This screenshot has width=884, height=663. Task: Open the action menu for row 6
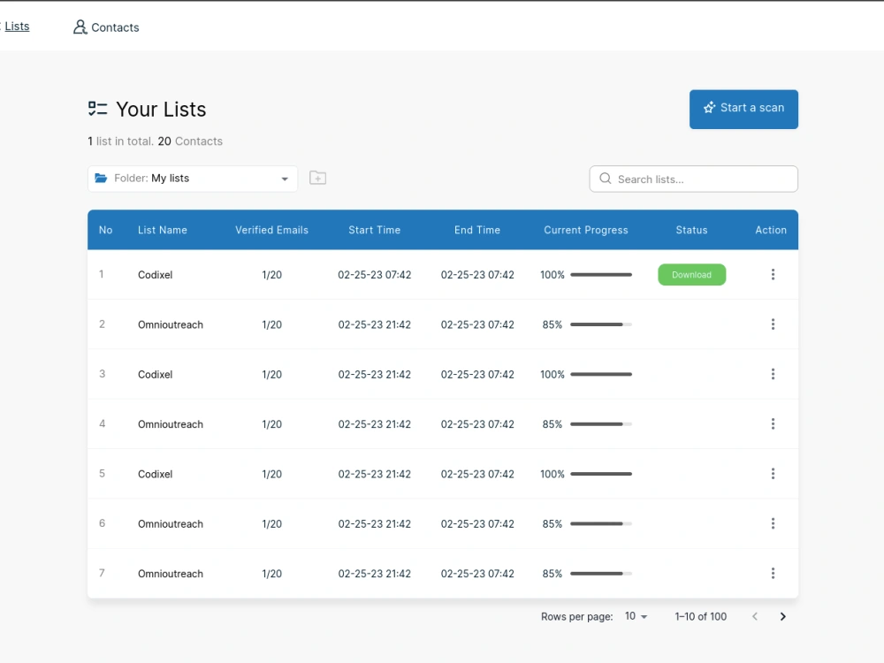(773, 523)
